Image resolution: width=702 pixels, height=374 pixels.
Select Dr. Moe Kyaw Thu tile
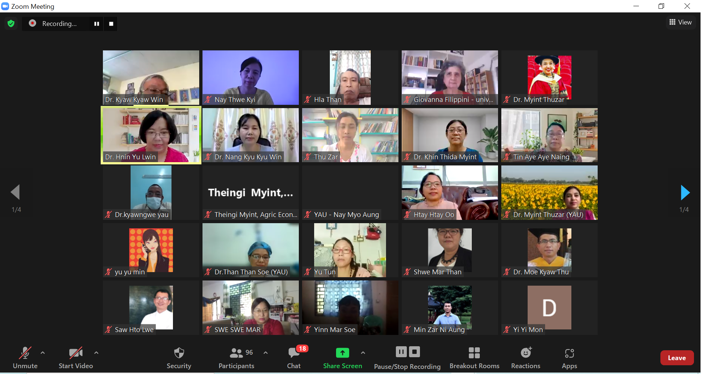click(x=549, y=250)
